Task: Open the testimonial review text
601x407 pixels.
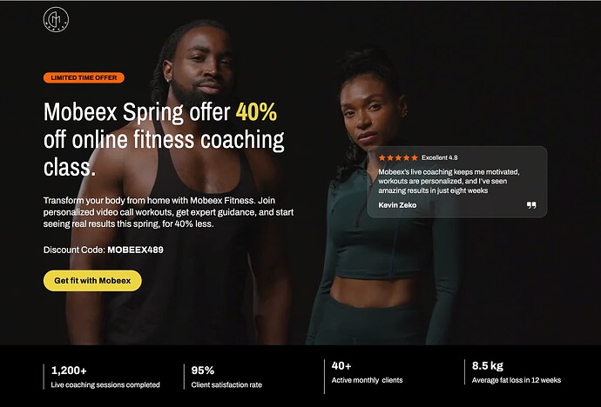Action: 449,181
